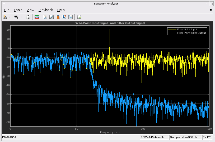This screenshot has height=142, width=215.
Task: Click the Help menu
Action: (61, 10)
